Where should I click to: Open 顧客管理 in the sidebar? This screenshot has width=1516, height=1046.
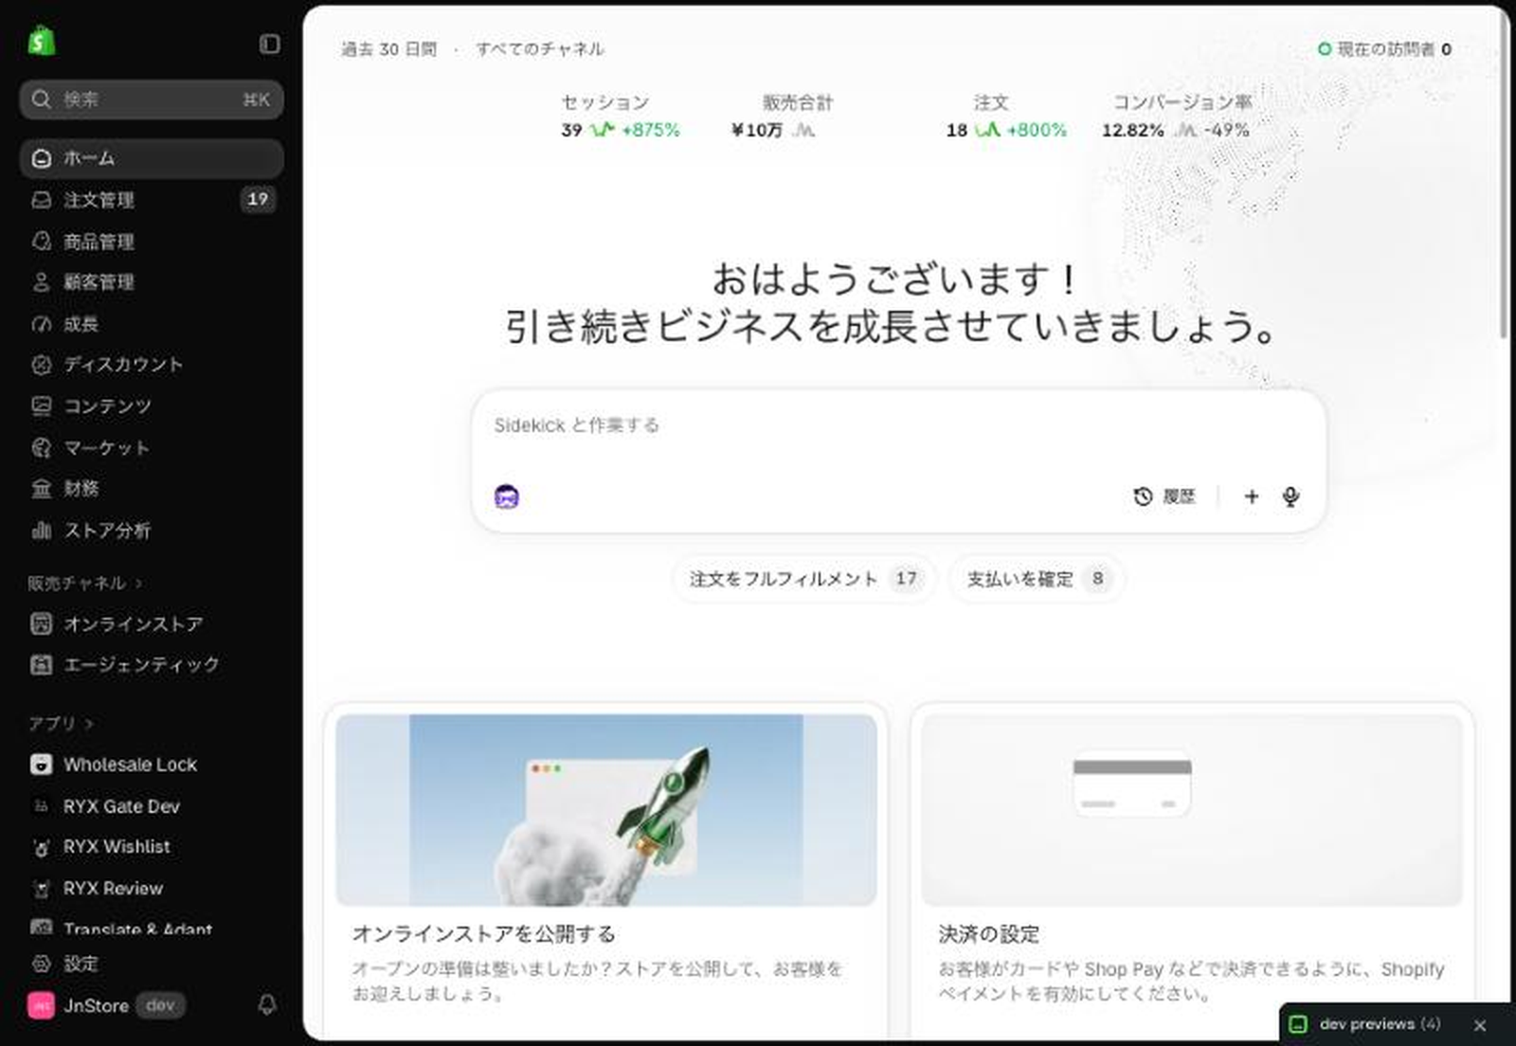tap(152, 282)
